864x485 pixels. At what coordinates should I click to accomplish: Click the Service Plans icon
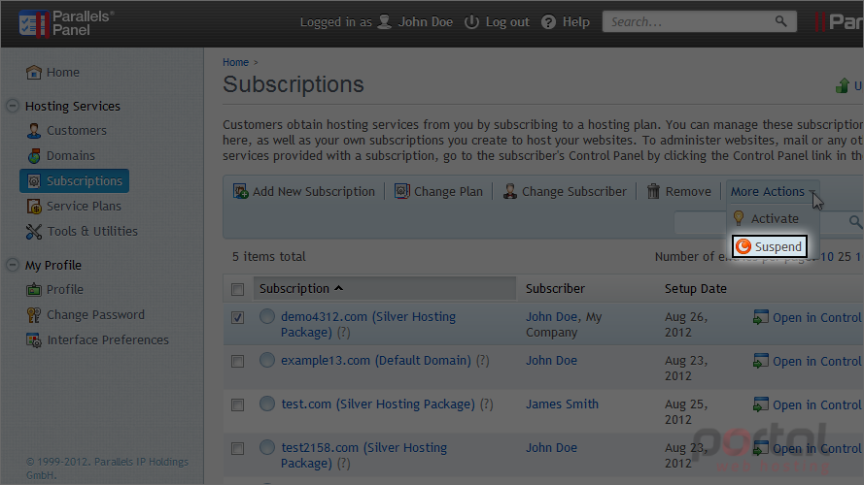click(x=34, y=207)
